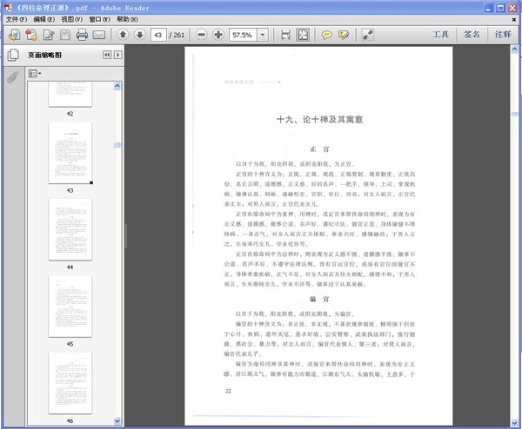Go to next page arrow
This screenshot has width=522, height=429.
point(140,34)
